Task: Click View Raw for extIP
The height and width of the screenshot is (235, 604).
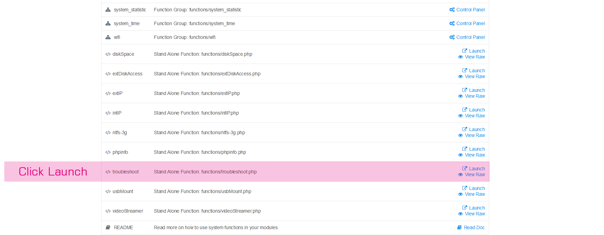Action: (475, 96)
